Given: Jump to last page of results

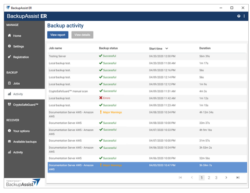Looking at the screenshot, I should click(238, 177).
